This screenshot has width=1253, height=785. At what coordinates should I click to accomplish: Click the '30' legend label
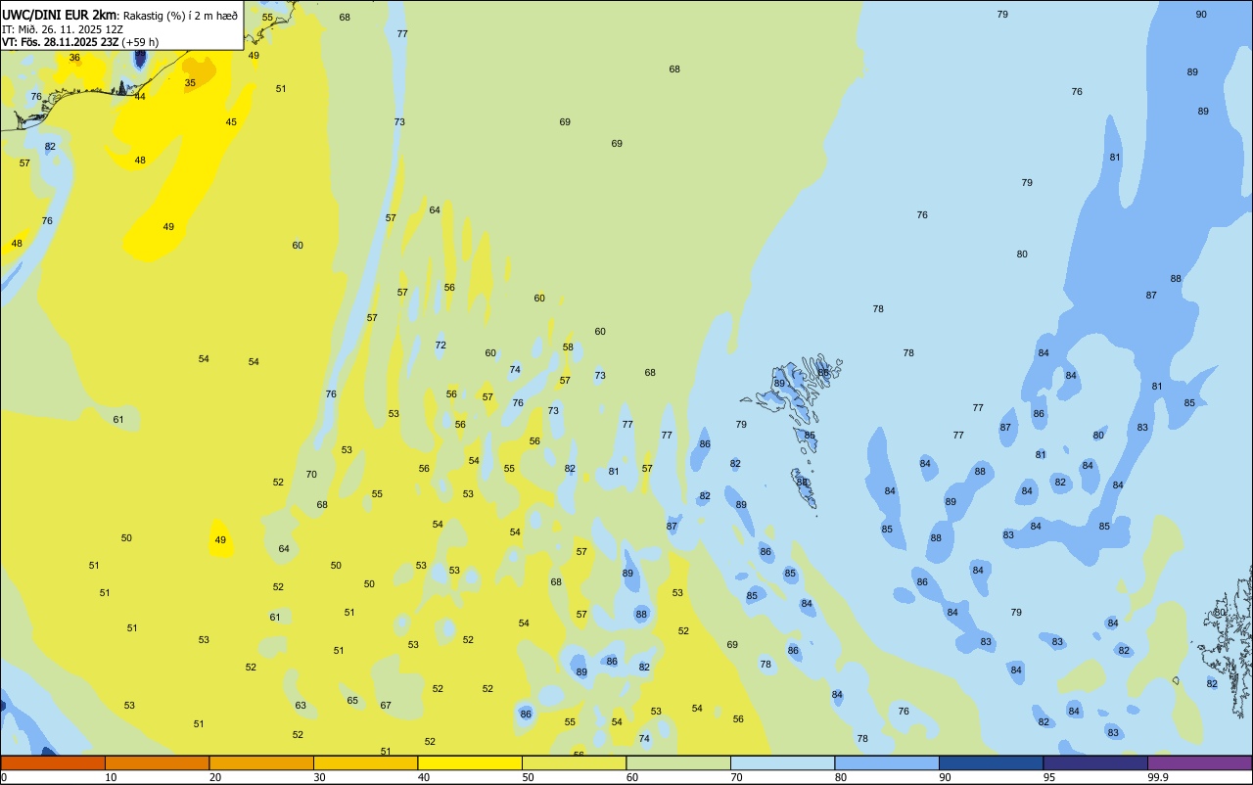[x=319, y=777]
